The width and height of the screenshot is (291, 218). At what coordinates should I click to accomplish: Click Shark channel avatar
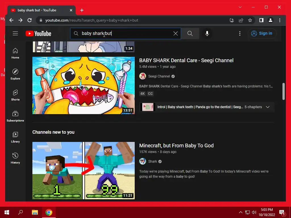[143, 162]
